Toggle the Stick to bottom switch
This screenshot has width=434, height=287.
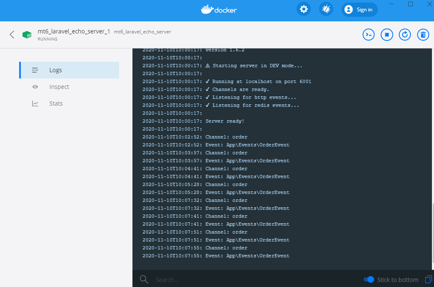(x=369, y=280)
